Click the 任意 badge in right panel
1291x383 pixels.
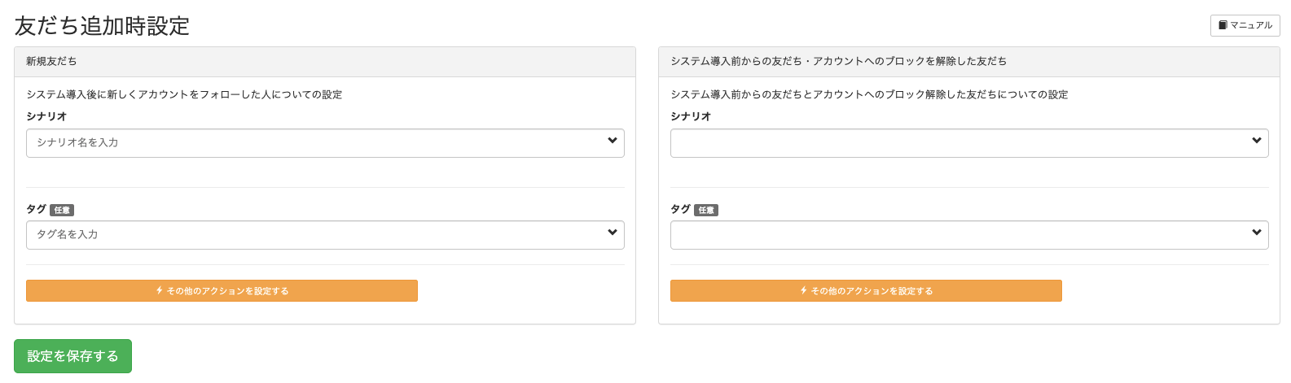[706, 210]
